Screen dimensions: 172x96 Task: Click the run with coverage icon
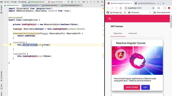pyautogui.click(x=76, y=2)
